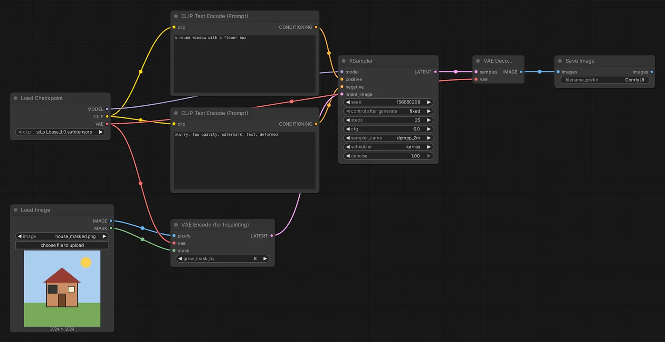Click the choose file to upload button

[x=62, y=245]
